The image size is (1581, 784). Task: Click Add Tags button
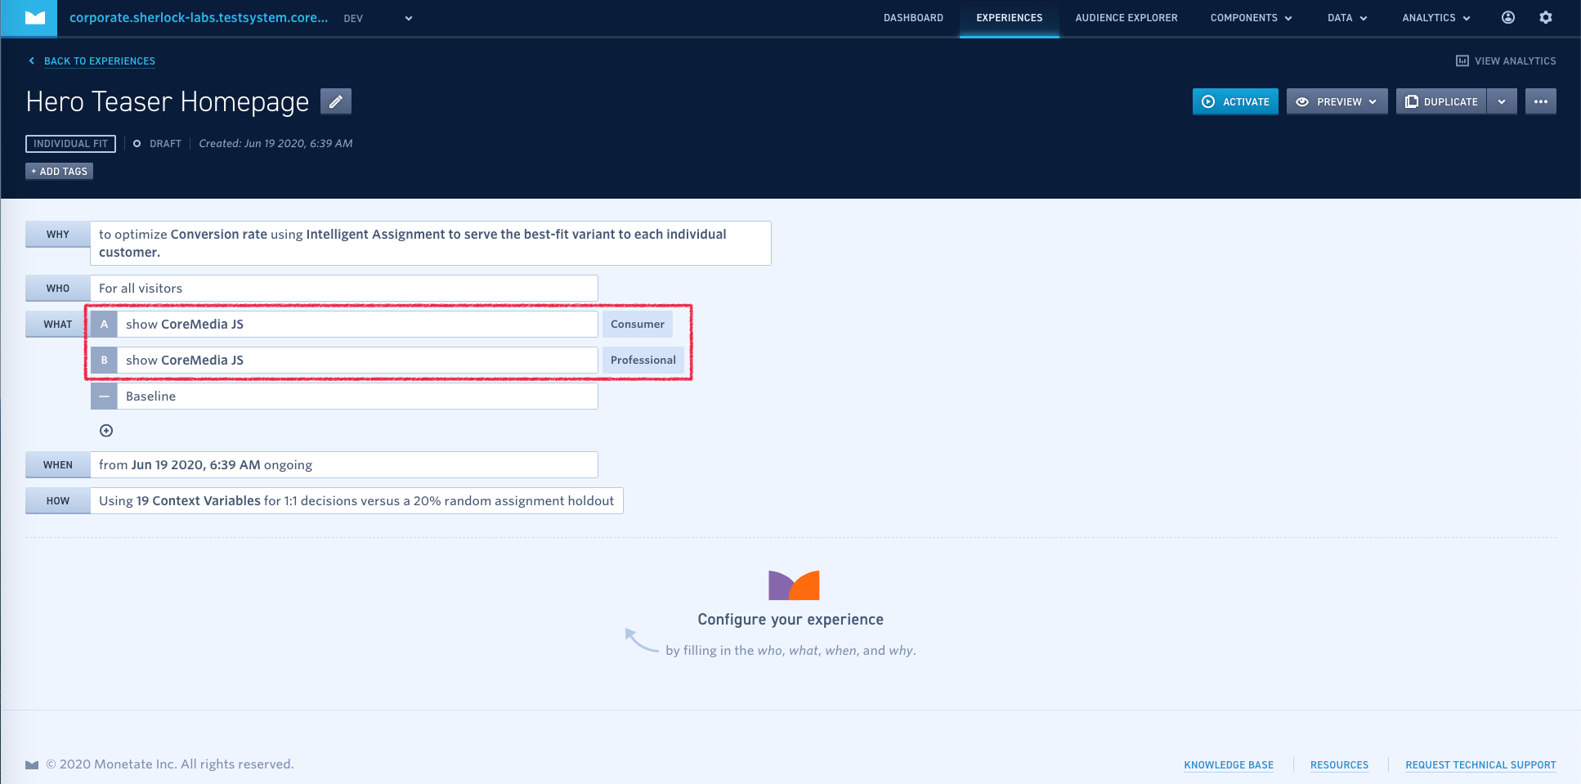pyautogui.click(x=59, y=171)
